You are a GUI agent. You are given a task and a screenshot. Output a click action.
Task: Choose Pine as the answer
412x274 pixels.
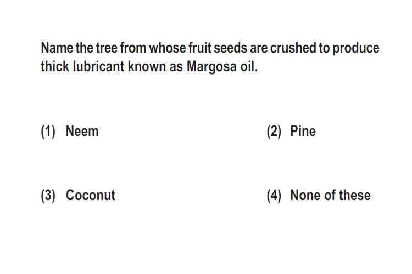pyautogui.click(x=303, y=131)
